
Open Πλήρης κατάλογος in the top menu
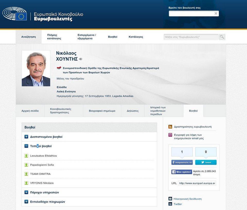tap(54, 37)
